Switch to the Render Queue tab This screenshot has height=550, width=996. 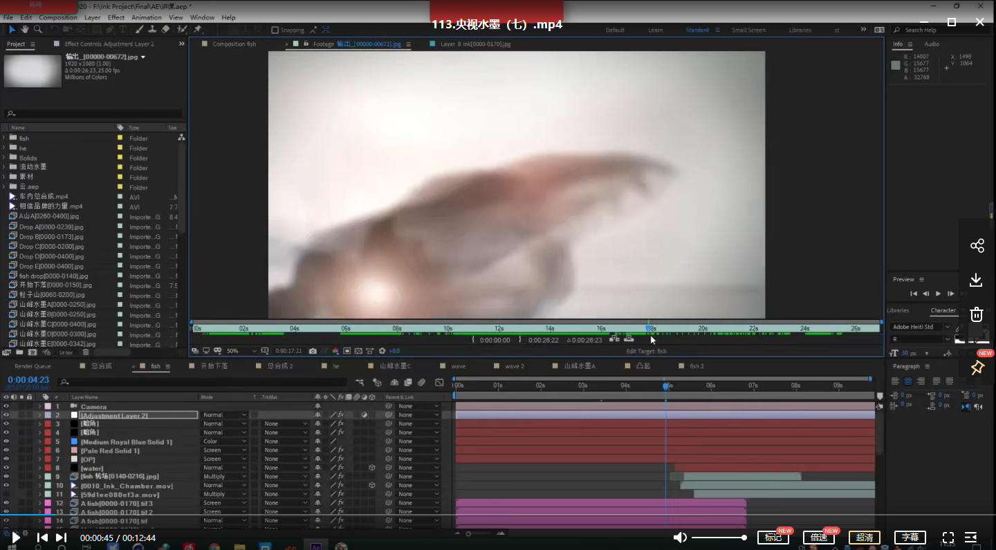pos(33,366)
